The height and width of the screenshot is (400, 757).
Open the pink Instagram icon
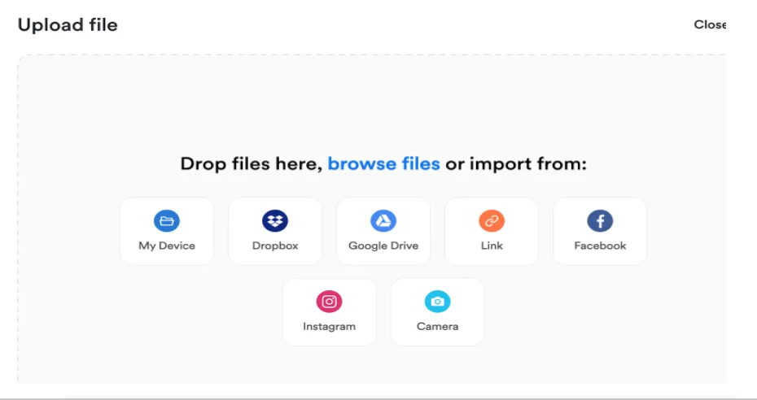pos(330,302)
